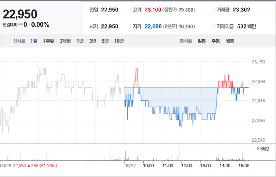Click the 10:00 time axis label
Viewport: 276px width, 177px height.
(x=148, y=166)
